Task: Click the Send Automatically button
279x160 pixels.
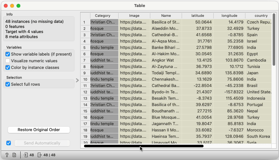Action: pos(42,143)
